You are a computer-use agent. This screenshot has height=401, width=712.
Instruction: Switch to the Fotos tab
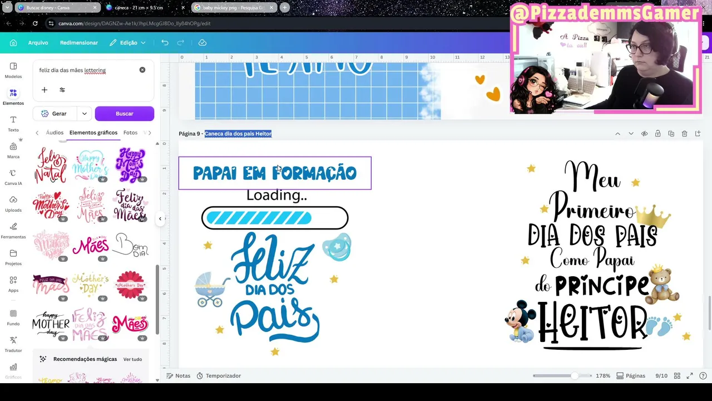[x=130, y=133]
